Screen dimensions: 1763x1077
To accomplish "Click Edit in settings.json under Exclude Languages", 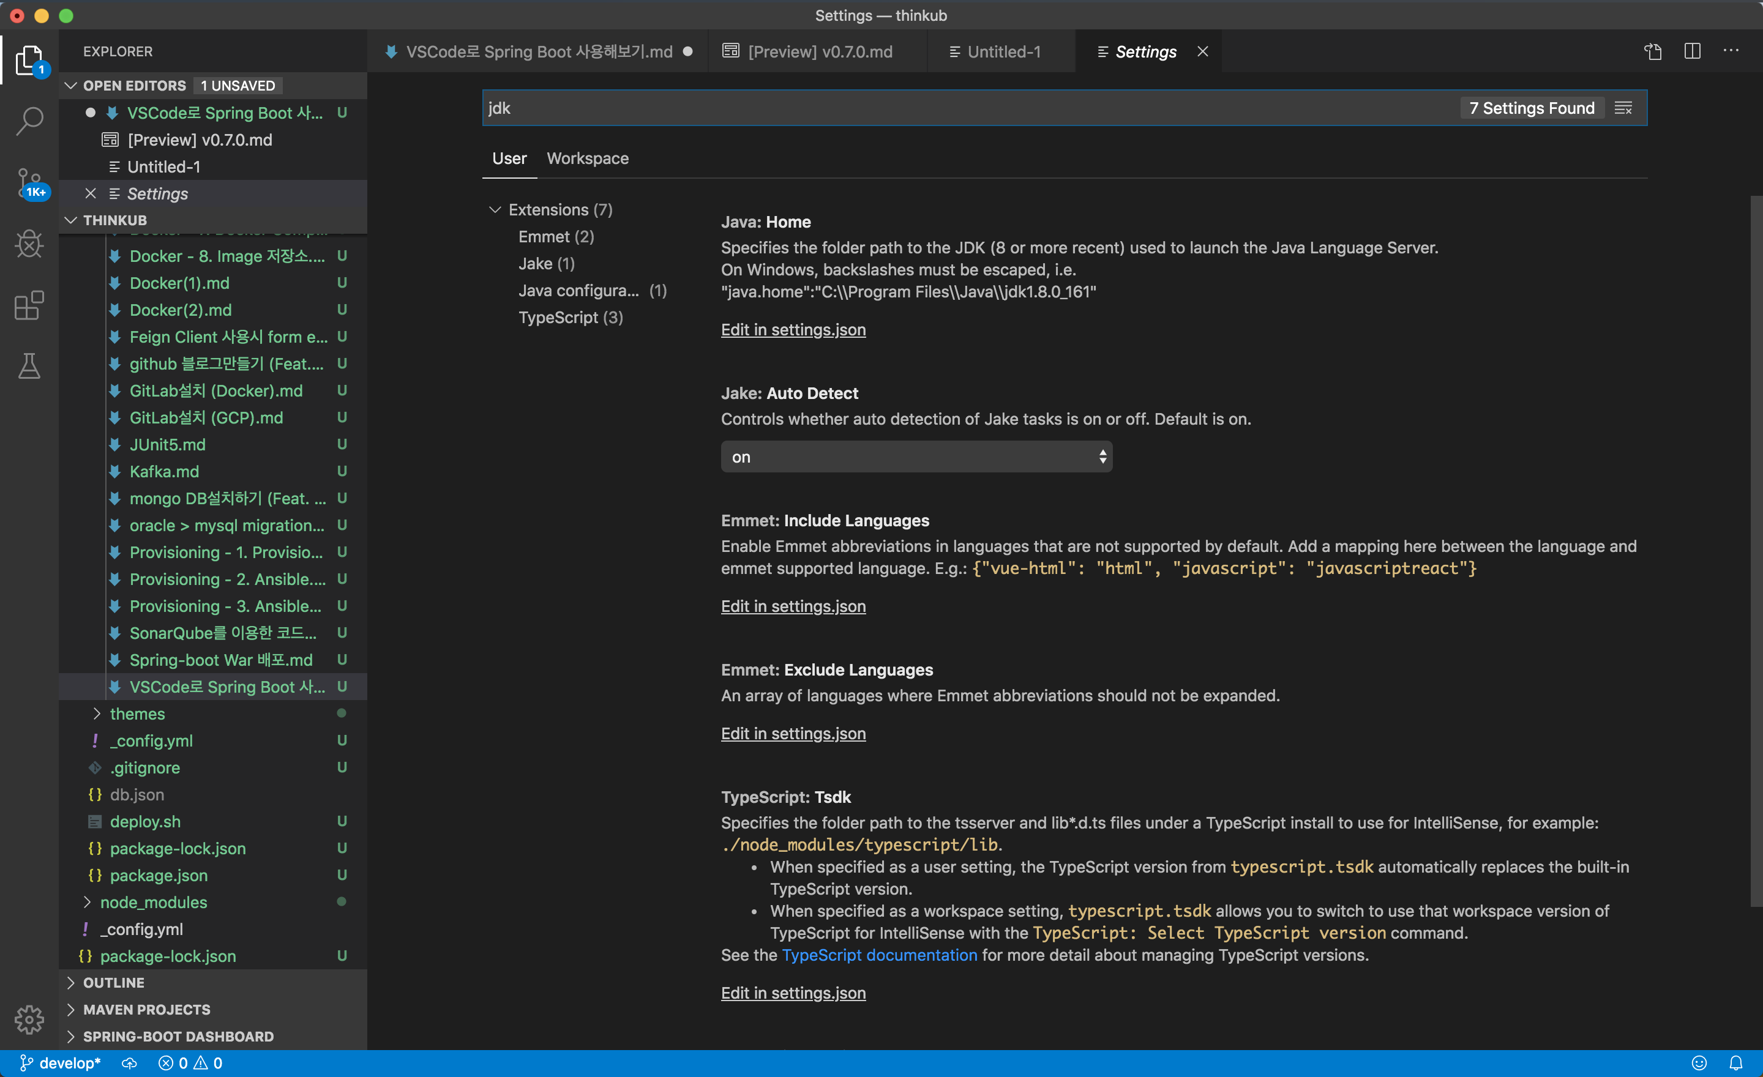I will pos(793,734).
